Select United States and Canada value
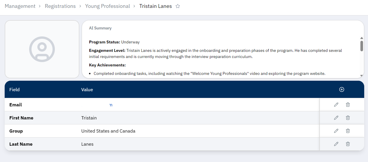 click(x=108, y=131)
